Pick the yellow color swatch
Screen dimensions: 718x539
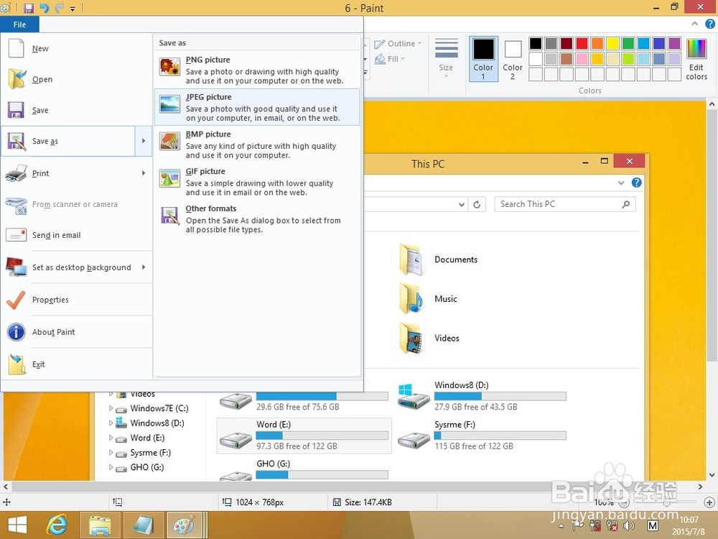point(612,44)
